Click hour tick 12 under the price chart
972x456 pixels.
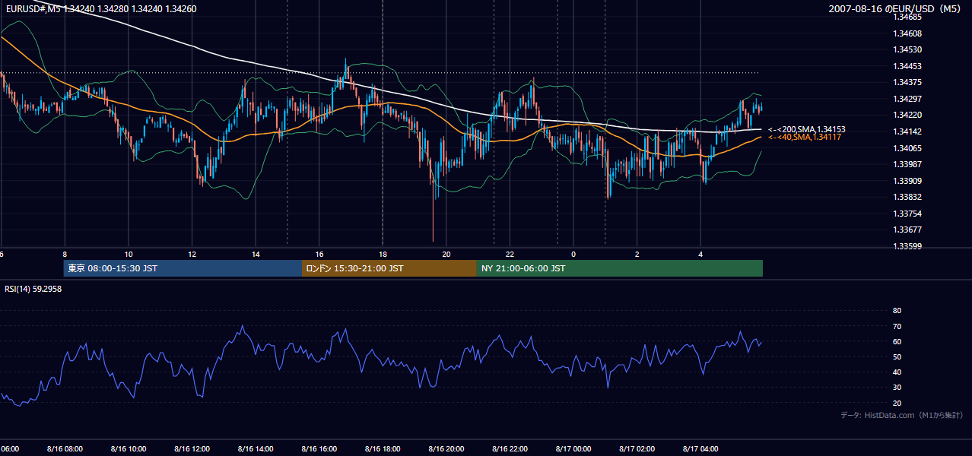tap(192, 254)
